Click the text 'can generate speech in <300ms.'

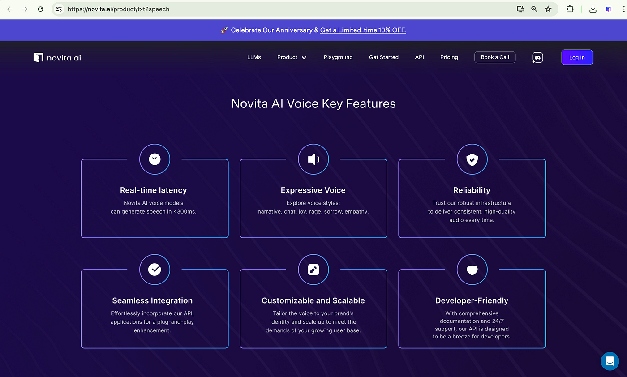(154, 211)
